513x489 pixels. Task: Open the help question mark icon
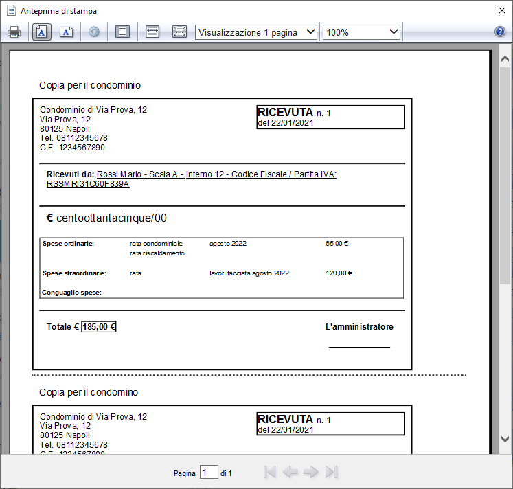point(500,32)
